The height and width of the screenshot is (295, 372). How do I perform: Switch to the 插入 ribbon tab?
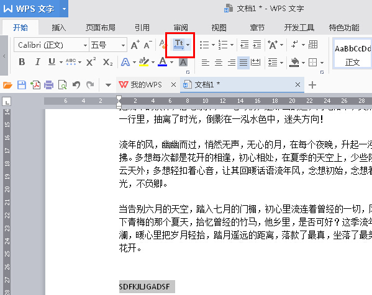[59, 28]
